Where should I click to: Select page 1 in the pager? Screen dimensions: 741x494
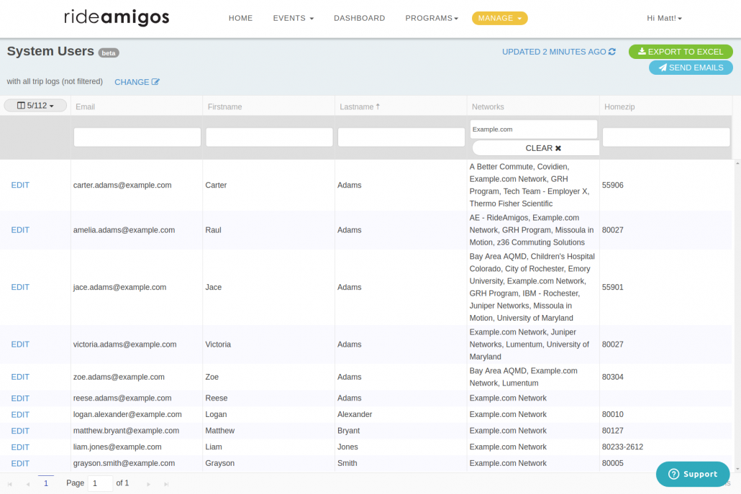pos(46,483)
